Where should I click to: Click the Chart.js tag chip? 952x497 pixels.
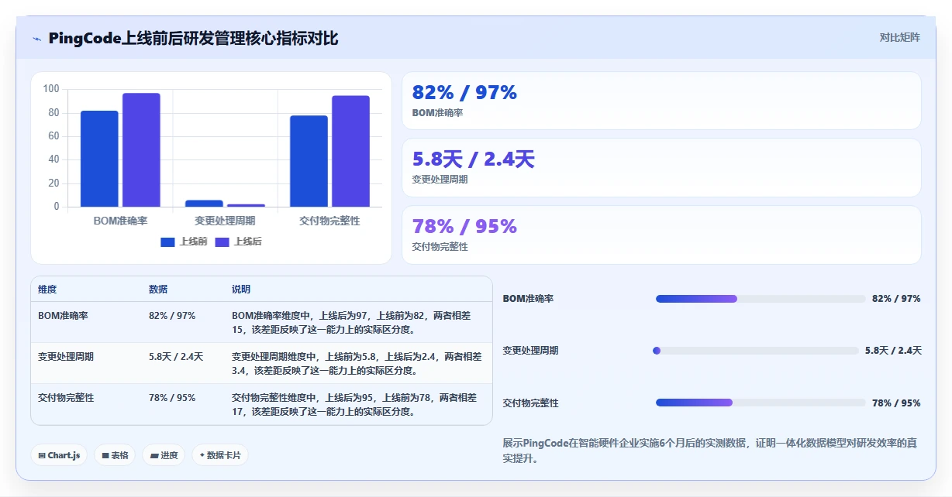tap(59, 455)
